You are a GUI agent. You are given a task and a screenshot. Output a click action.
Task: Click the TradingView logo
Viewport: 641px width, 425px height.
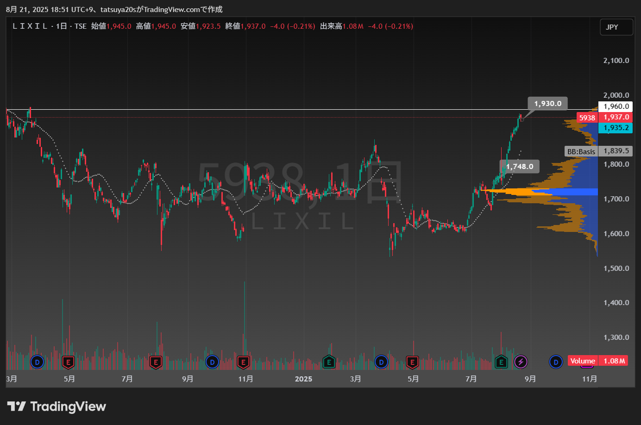[x=57, y=406]
